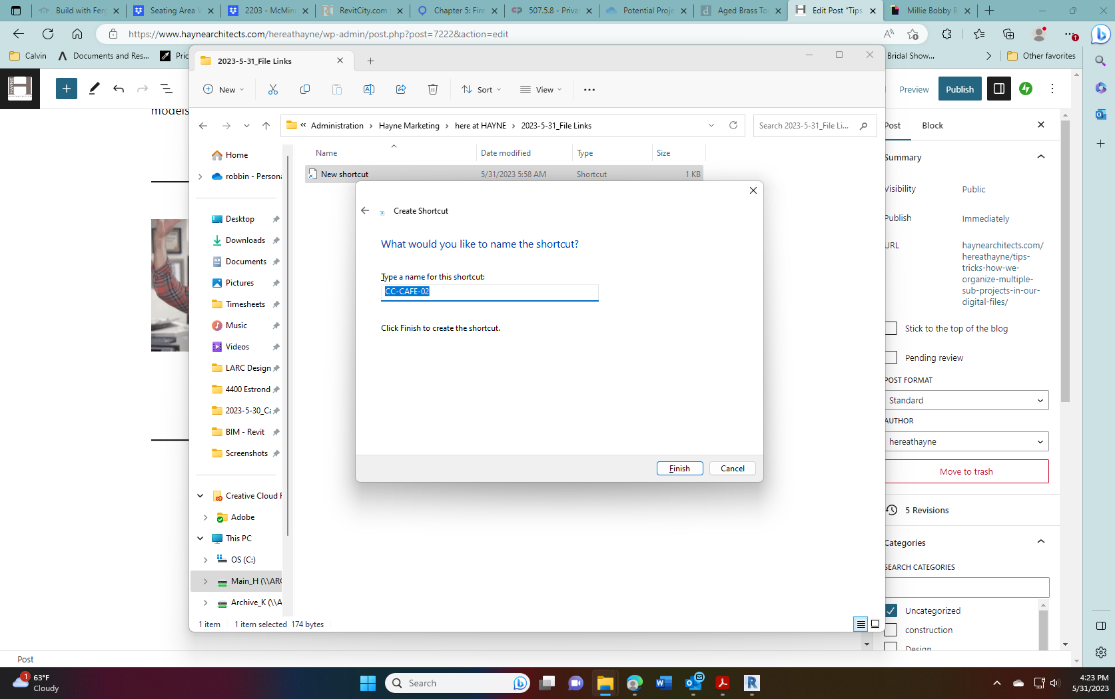Check the Pending review checkbox
This screenshot has width=1115, height=699.
point(891,357)
